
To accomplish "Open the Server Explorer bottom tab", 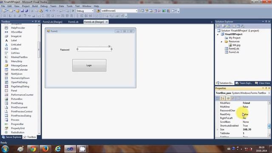I will click(11, 137).
